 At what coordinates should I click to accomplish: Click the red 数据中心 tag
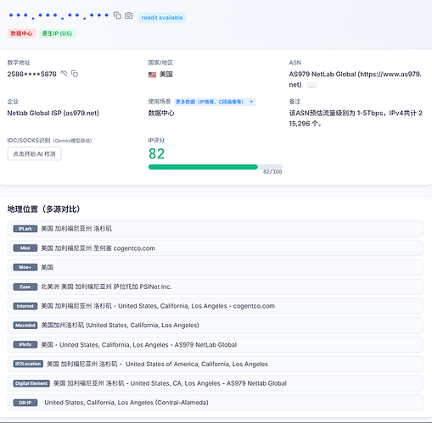click(21, 33)
